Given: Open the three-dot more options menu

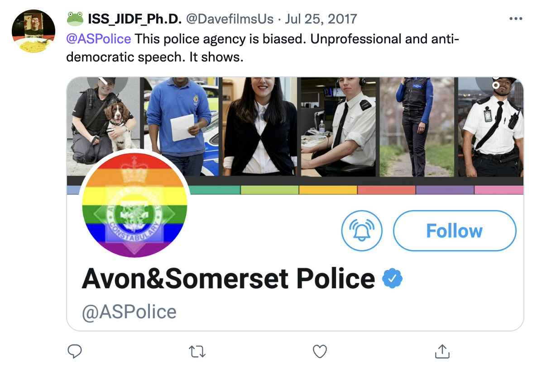Looking at the screenshot, I should point(516,19).
